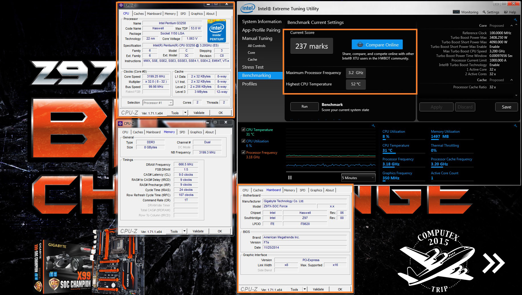
Task: Open Tools dropdown arrow in CPU-Z Mainboard window
Action: pos(305,289)
